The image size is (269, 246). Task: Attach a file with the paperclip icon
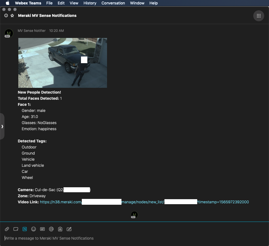[7, 229]
